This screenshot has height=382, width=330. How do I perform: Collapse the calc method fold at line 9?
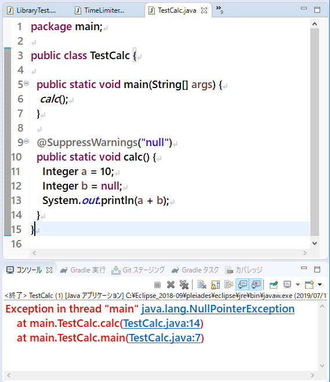click(x=26, y=141)
